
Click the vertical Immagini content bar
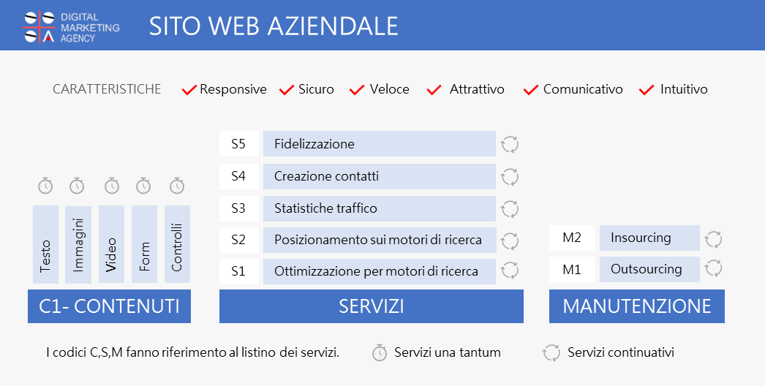78,244
